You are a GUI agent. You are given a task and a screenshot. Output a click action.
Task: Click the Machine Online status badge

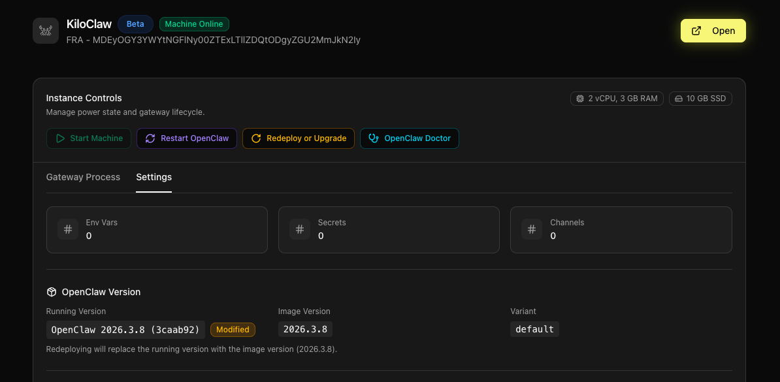[x=194, y=24]
